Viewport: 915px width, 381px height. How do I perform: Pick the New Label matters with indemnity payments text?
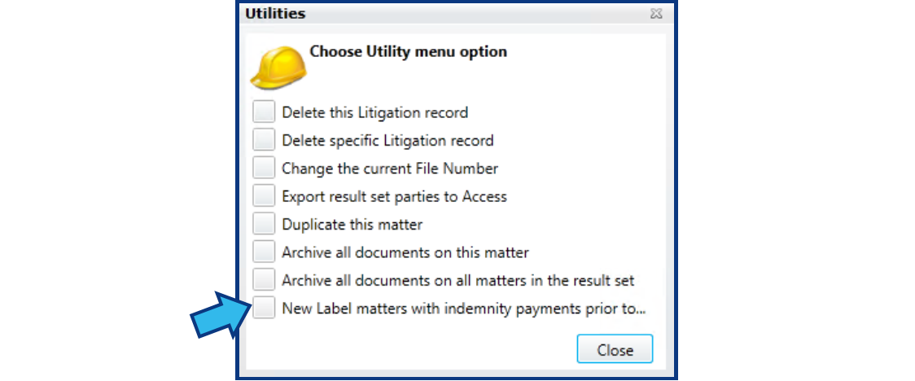click(x=463, y=309)
